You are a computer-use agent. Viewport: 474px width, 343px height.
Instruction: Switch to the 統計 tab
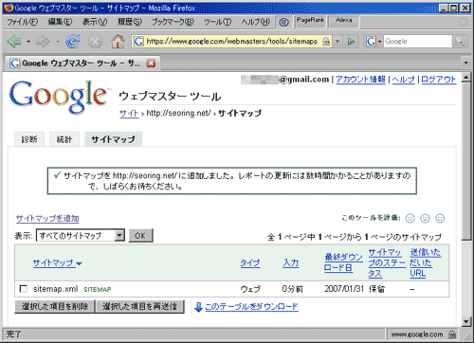click(64, 139)
